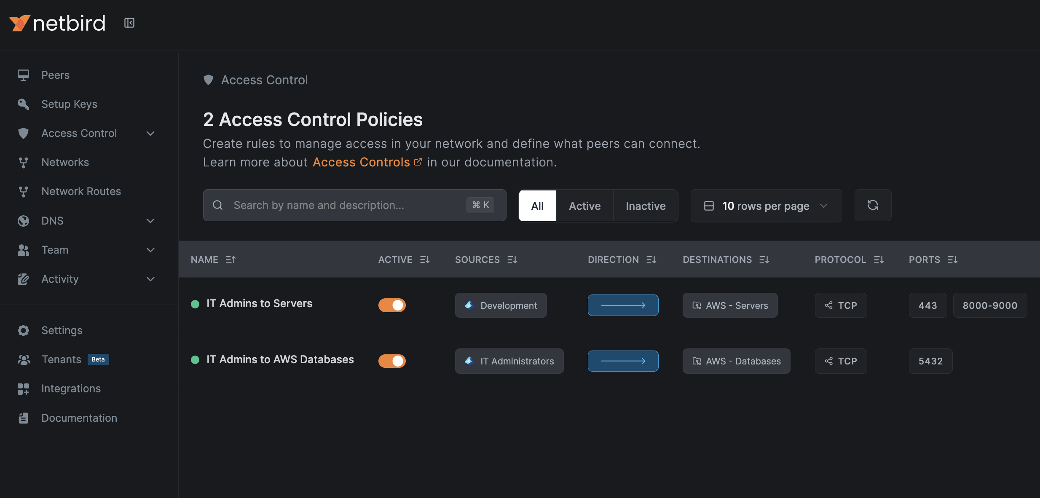Image resolution: width=1040 pixels, height=498 pixels.
Task: Click the Setup Keys key icon
Action: [x=23, y=104]
